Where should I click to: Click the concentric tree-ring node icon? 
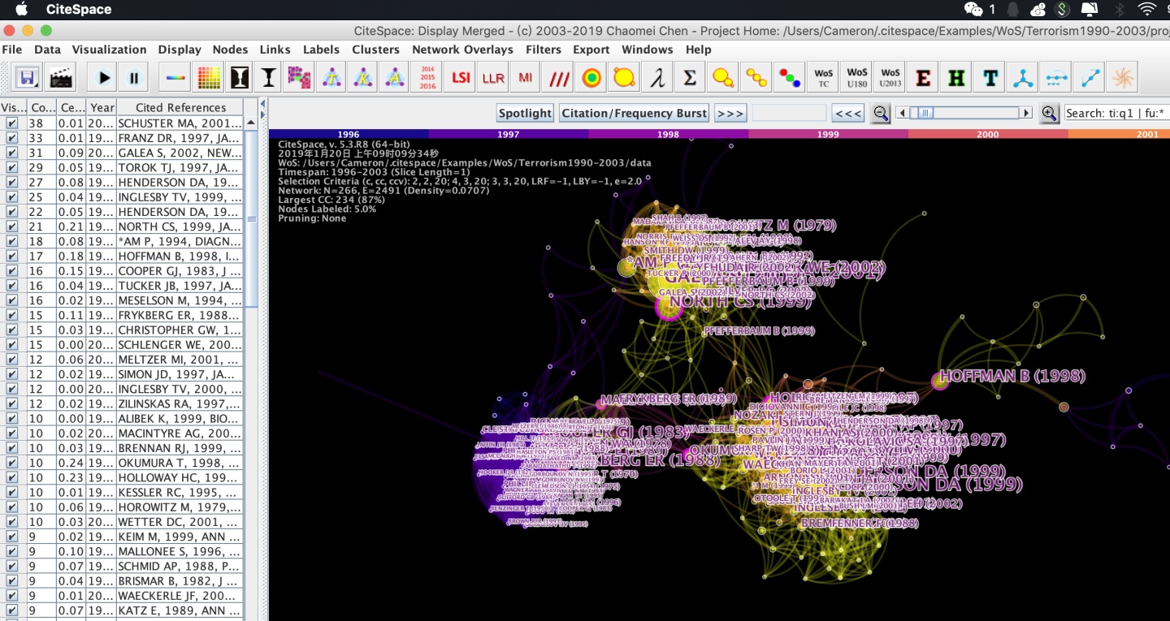click(591, 78)
